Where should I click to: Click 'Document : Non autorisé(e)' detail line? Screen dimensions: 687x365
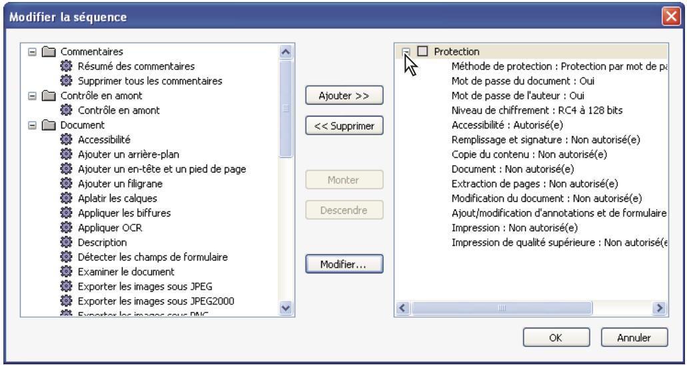point(512,169)
